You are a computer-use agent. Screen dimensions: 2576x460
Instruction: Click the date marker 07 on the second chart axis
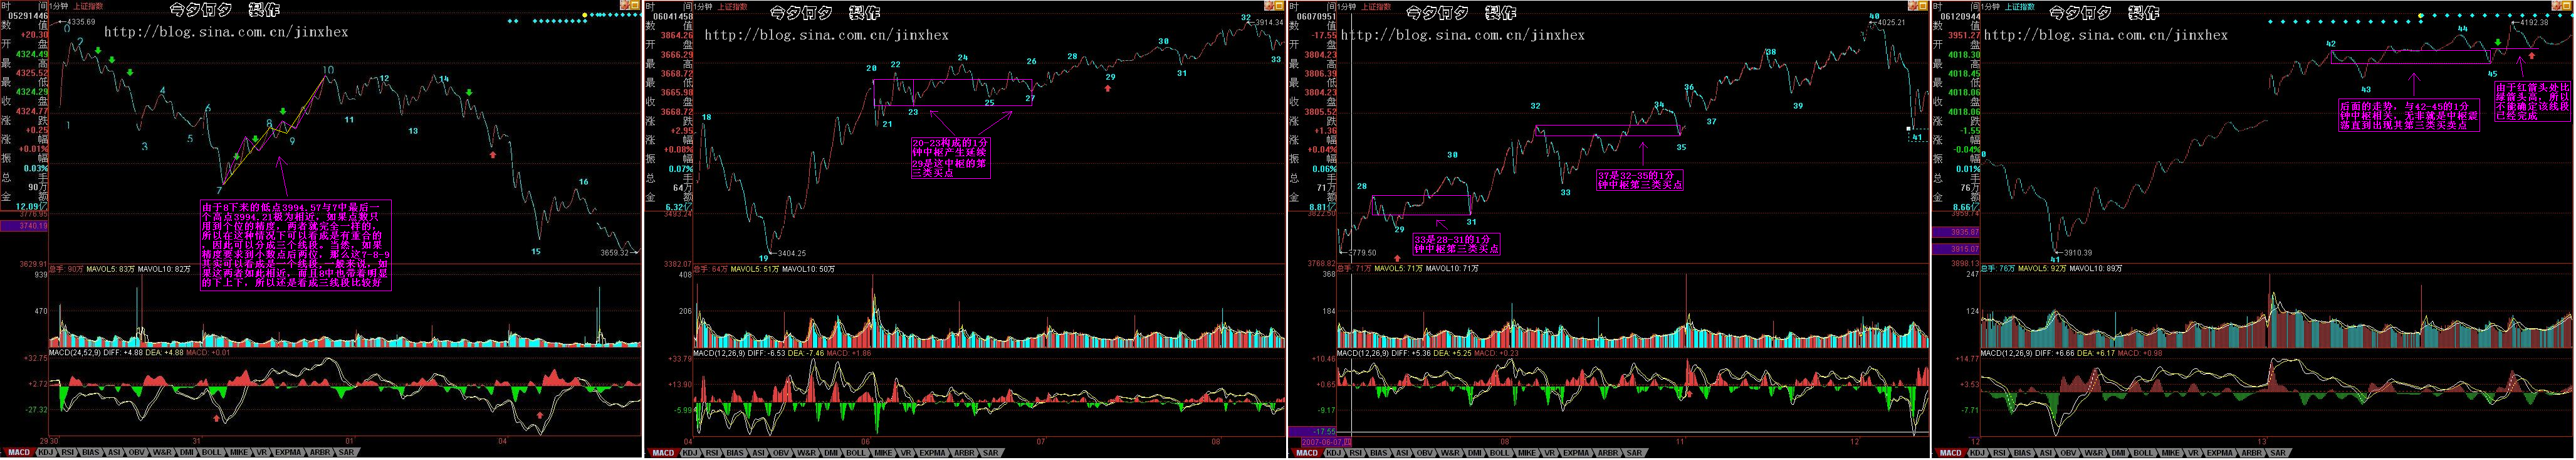tap(1041, 440)
